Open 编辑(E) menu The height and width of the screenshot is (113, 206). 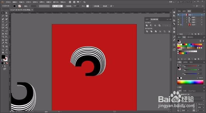(x=15, y=2)
